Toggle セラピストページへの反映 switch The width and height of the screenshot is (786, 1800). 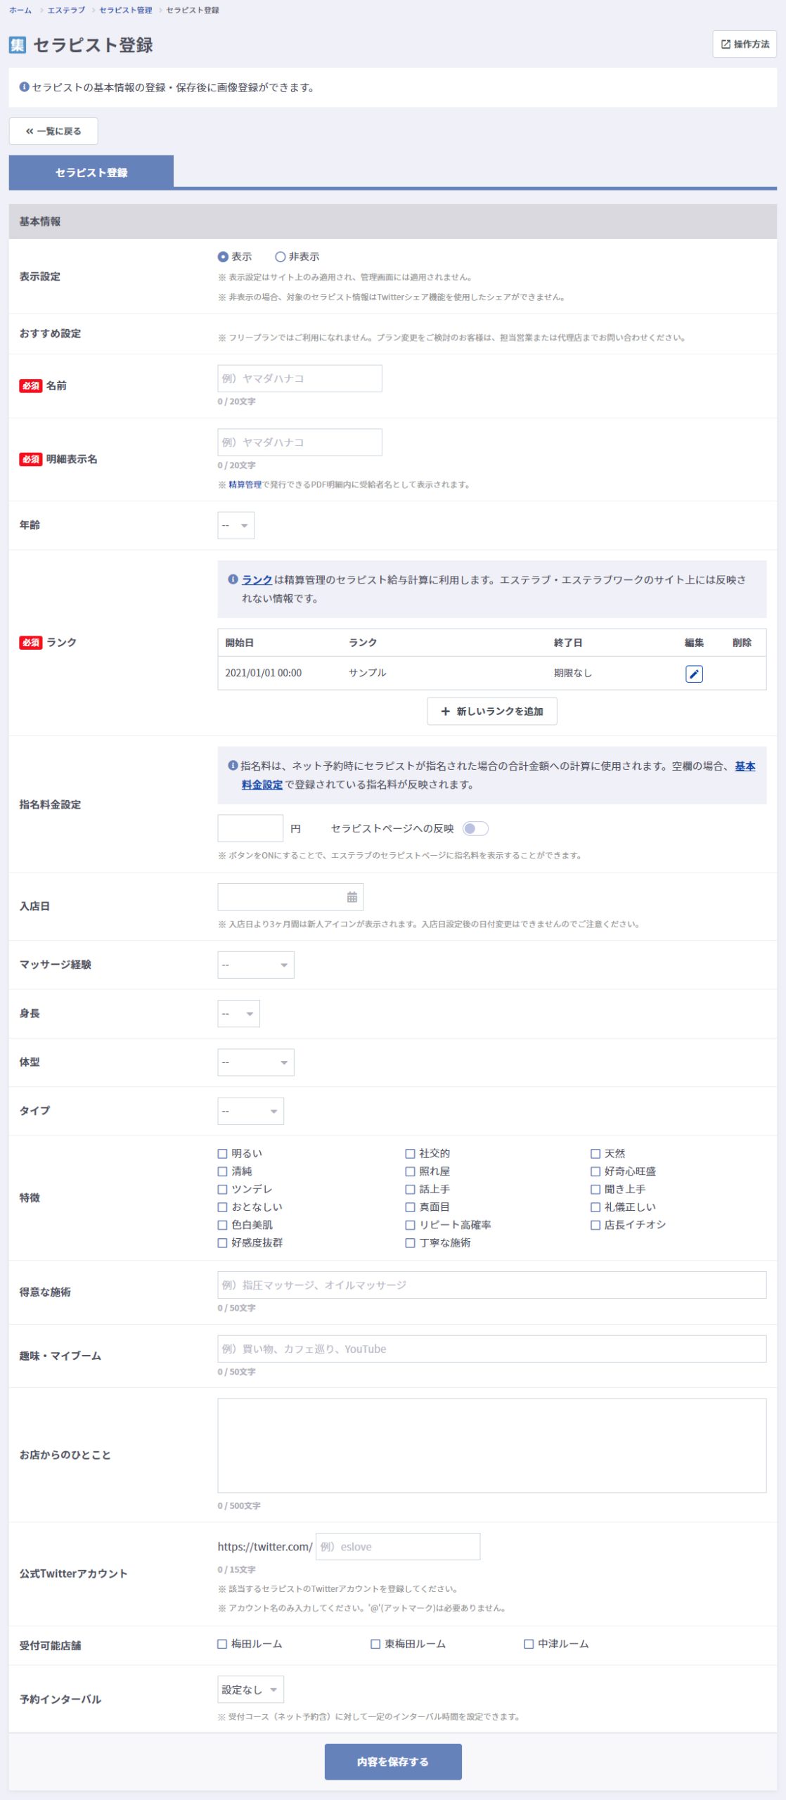point(475,828)
